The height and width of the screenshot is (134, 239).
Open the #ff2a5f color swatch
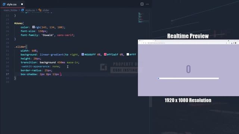[x=105, y=54]
